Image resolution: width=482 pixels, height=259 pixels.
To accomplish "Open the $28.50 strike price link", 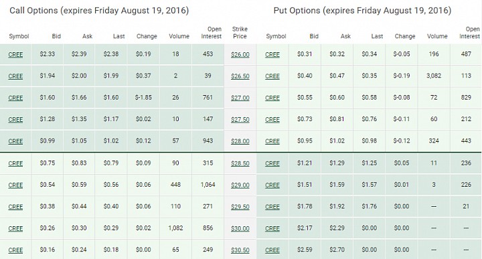I will pos(240,163).
